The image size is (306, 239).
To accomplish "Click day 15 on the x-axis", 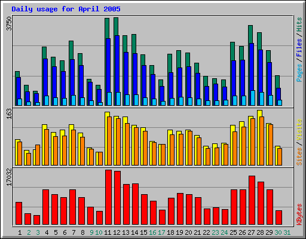I will click(x=143, y=232).
